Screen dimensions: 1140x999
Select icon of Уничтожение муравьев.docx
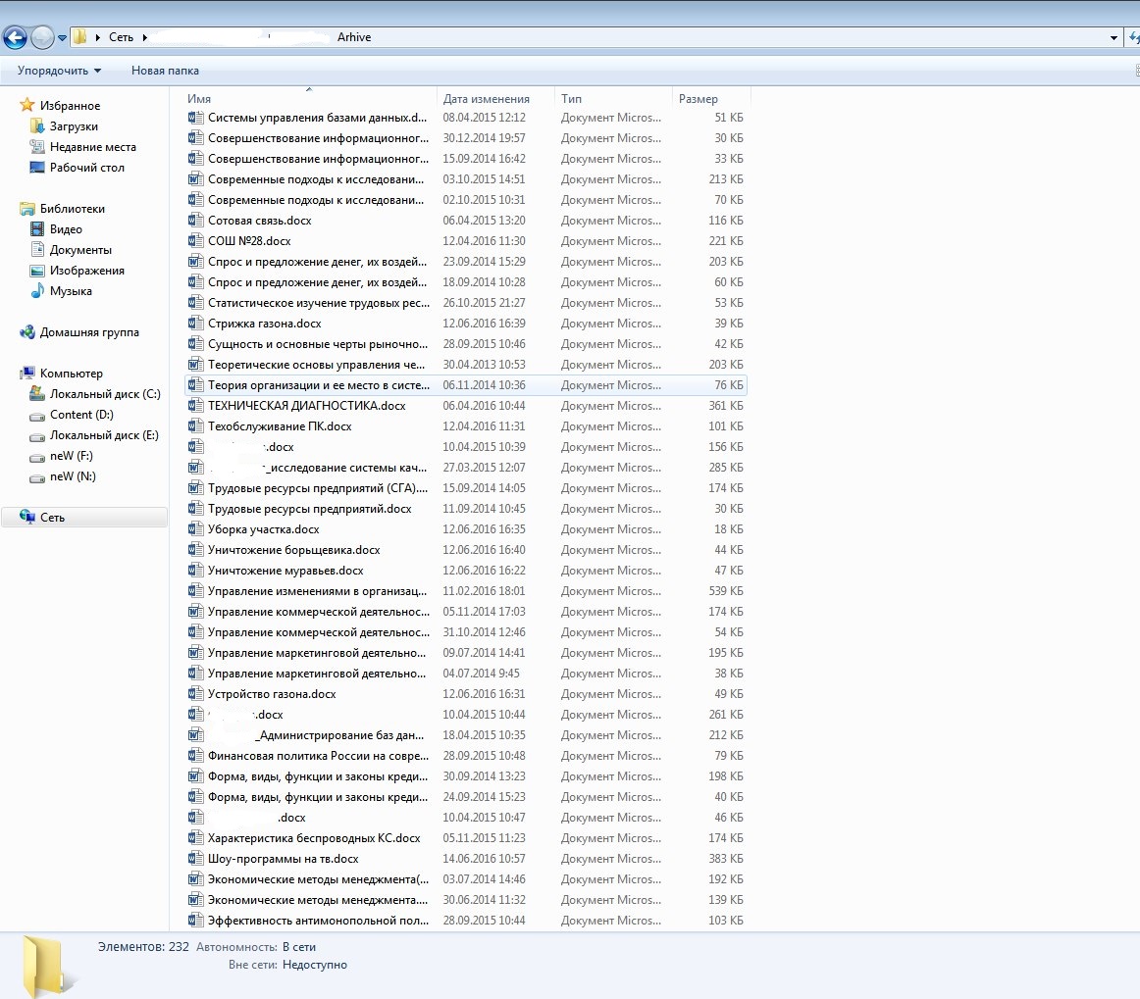tap(195, 571)
